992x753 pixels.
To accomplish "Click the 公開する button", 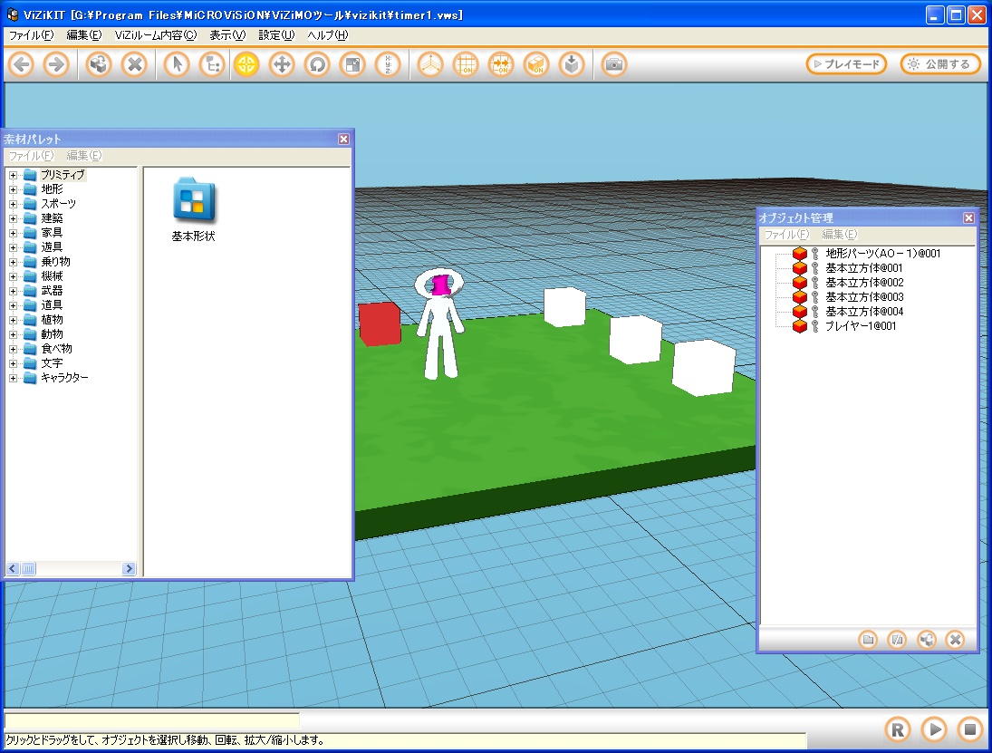I will (940, 64).
